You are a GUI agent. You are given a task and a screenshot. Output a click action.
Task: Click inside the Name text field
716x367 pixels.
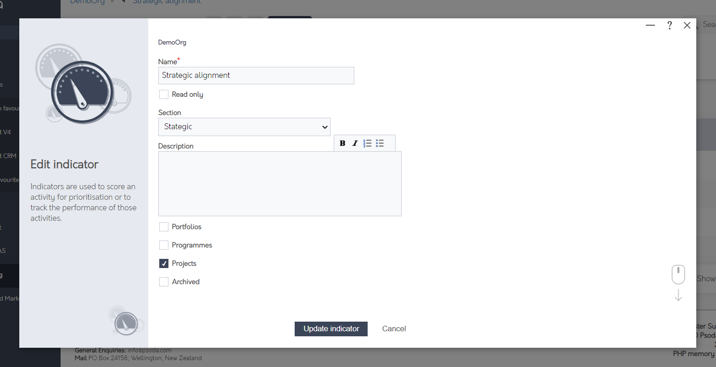[256, 75]
